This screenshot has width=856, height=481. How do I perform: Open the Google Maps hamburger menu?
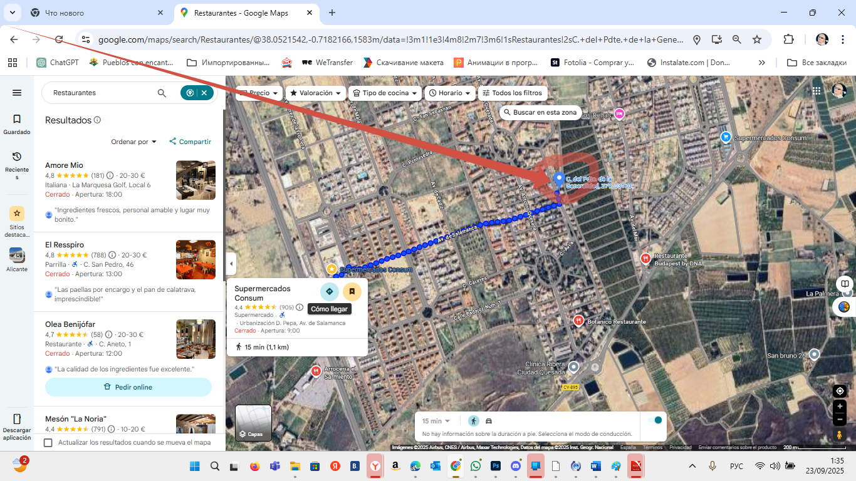[x=17, y=93]
